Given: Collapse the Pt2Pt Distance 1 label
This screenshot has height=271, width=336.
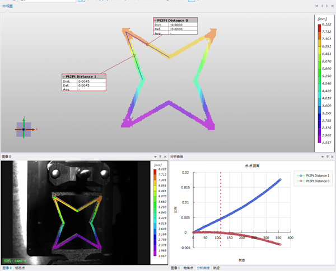Looking at the screenshot, I should coord(64,77).
